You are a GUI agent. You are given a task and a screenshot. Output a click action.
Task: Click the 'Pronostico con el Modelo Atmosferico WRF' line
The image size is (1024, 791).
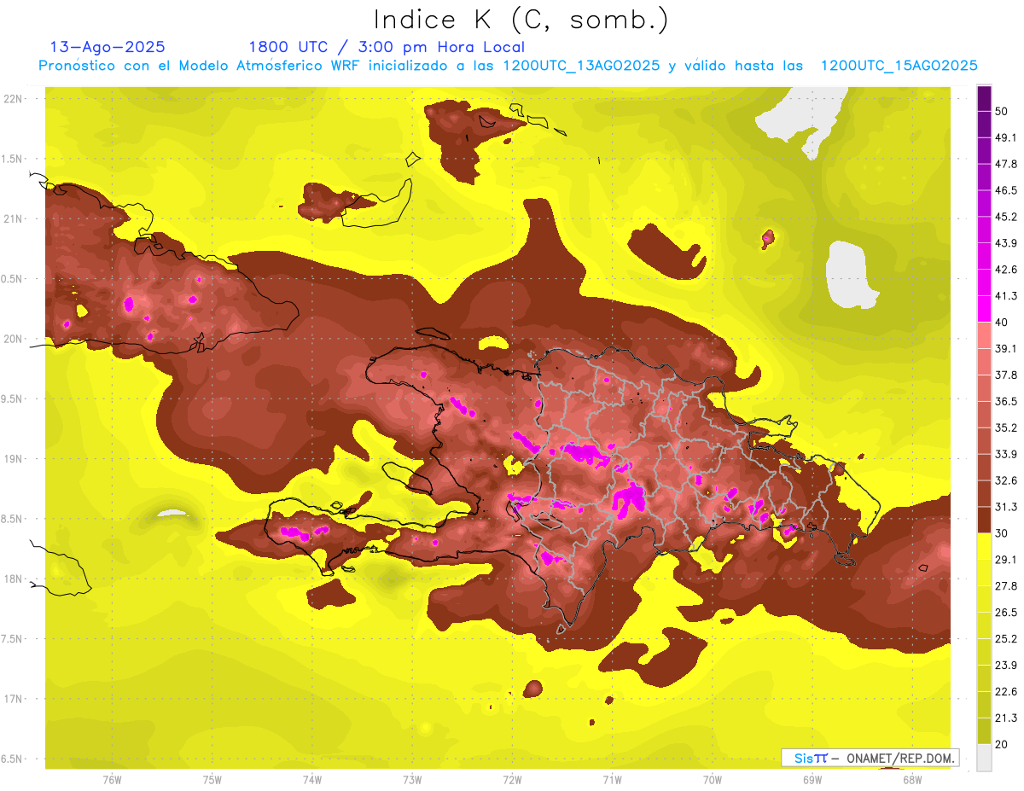pos(507,66)
